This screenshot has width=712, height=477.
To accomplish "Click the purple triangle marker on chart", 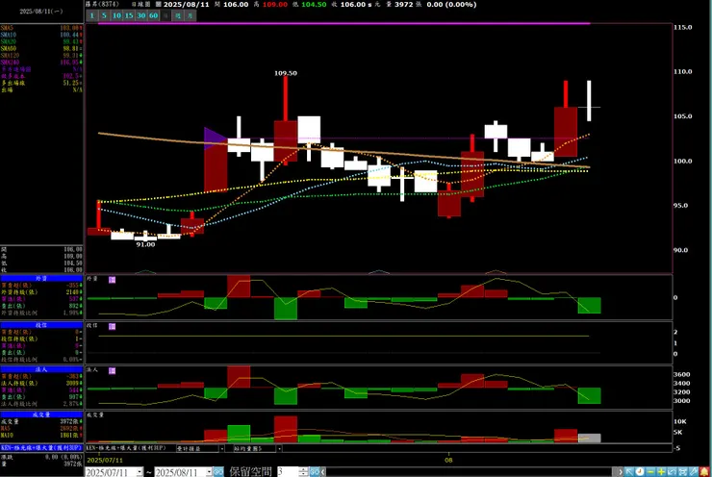I will 216,138.
